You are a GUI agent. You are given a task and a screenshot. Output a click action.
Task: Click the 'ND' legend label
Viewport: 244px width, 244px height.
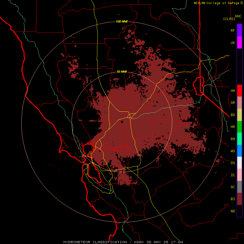coord(233,211)
